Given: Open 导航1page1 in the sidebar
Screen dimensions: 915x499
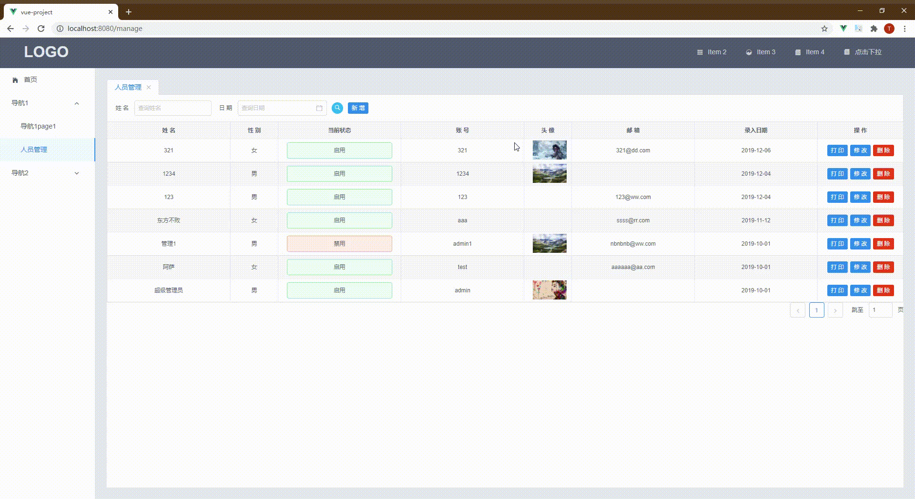Looking at the screenshot, I should tap(48, 126).
